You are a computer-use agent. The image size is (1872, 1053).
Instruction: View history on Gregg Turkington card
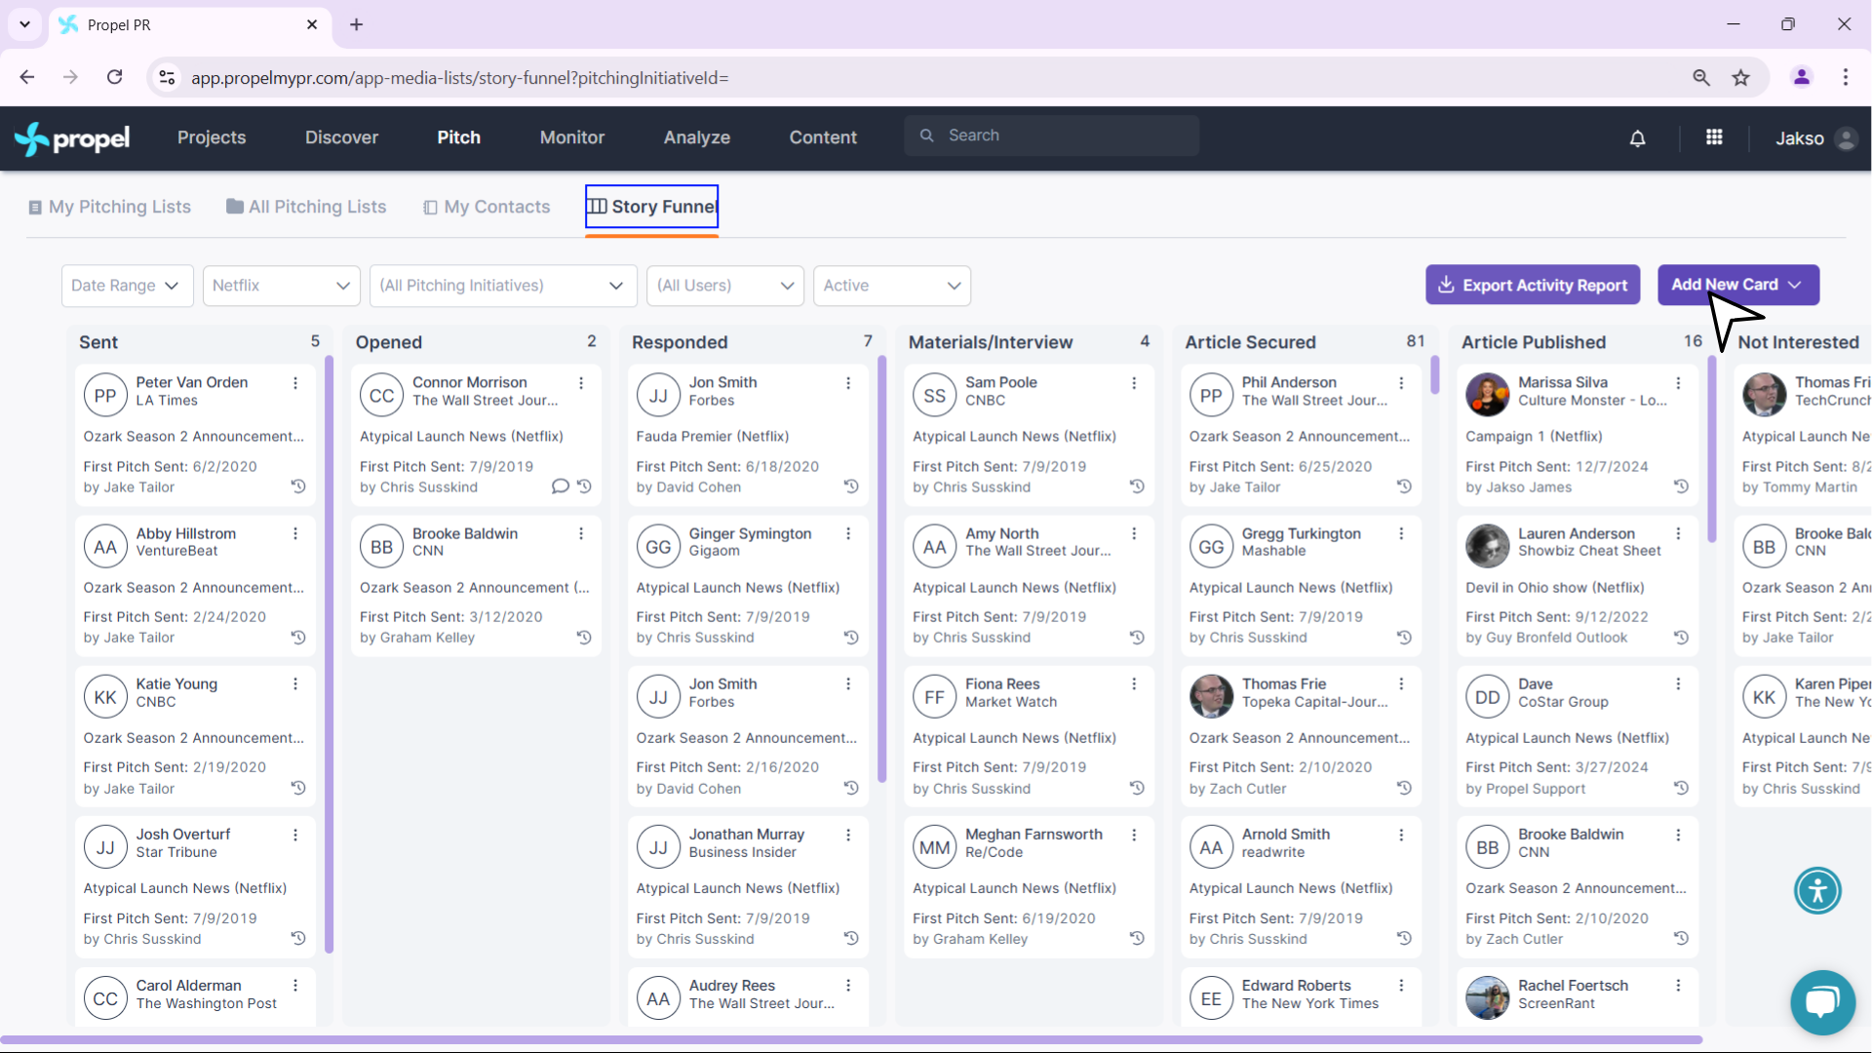(x=1404, y=638)
